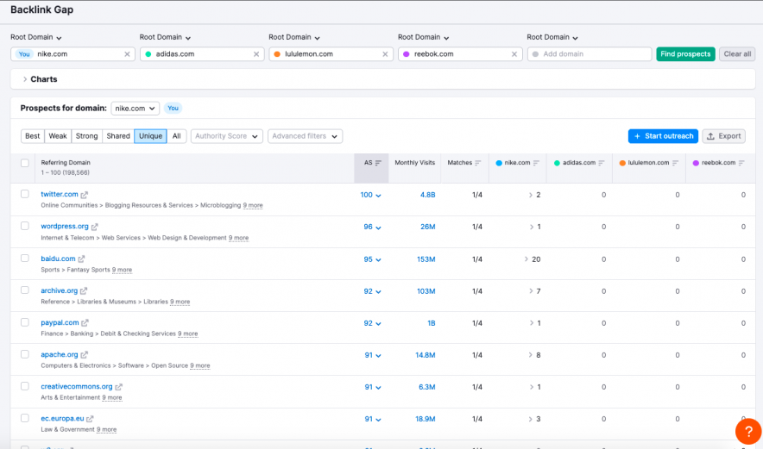
Task: Click external link icon beside baidu.com
Action: point(82,259)
